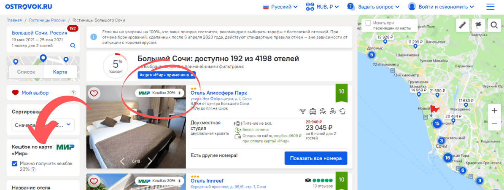Click the map search magnifier icon
This screenshot has height=190, width=504.
point(493,25)
